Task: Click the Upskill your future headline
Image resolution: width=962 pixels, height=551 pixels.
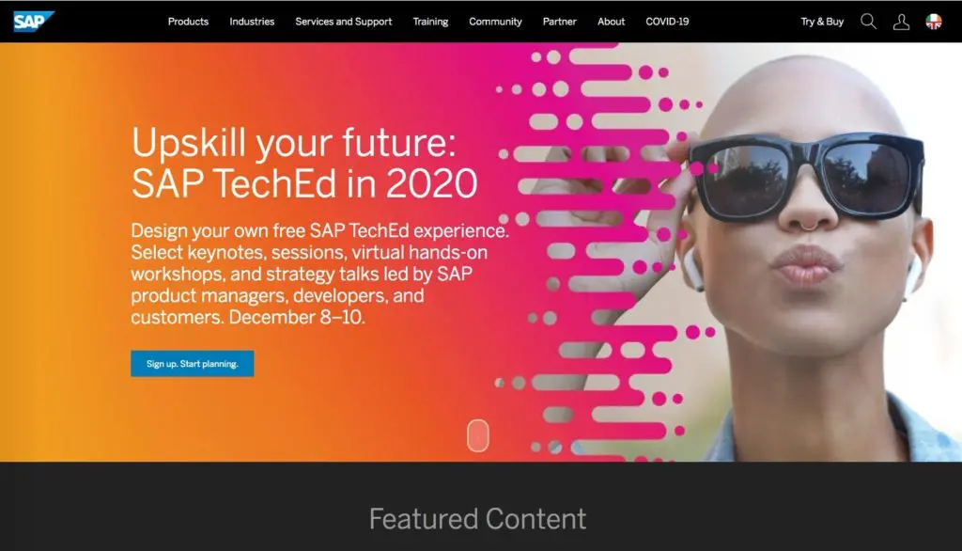Action: click(x=305, y=163)
